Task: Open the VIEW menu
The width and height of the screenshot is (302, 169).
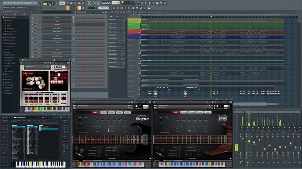Action: point(21,3)
